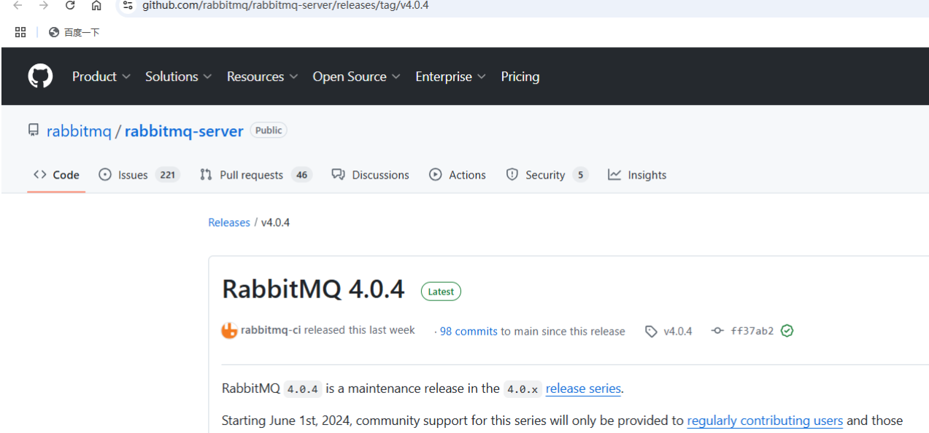Expand the Enterprise menu
Image resolution: width=929 pixels, height=433 pixels.
(x=450, y=77)
